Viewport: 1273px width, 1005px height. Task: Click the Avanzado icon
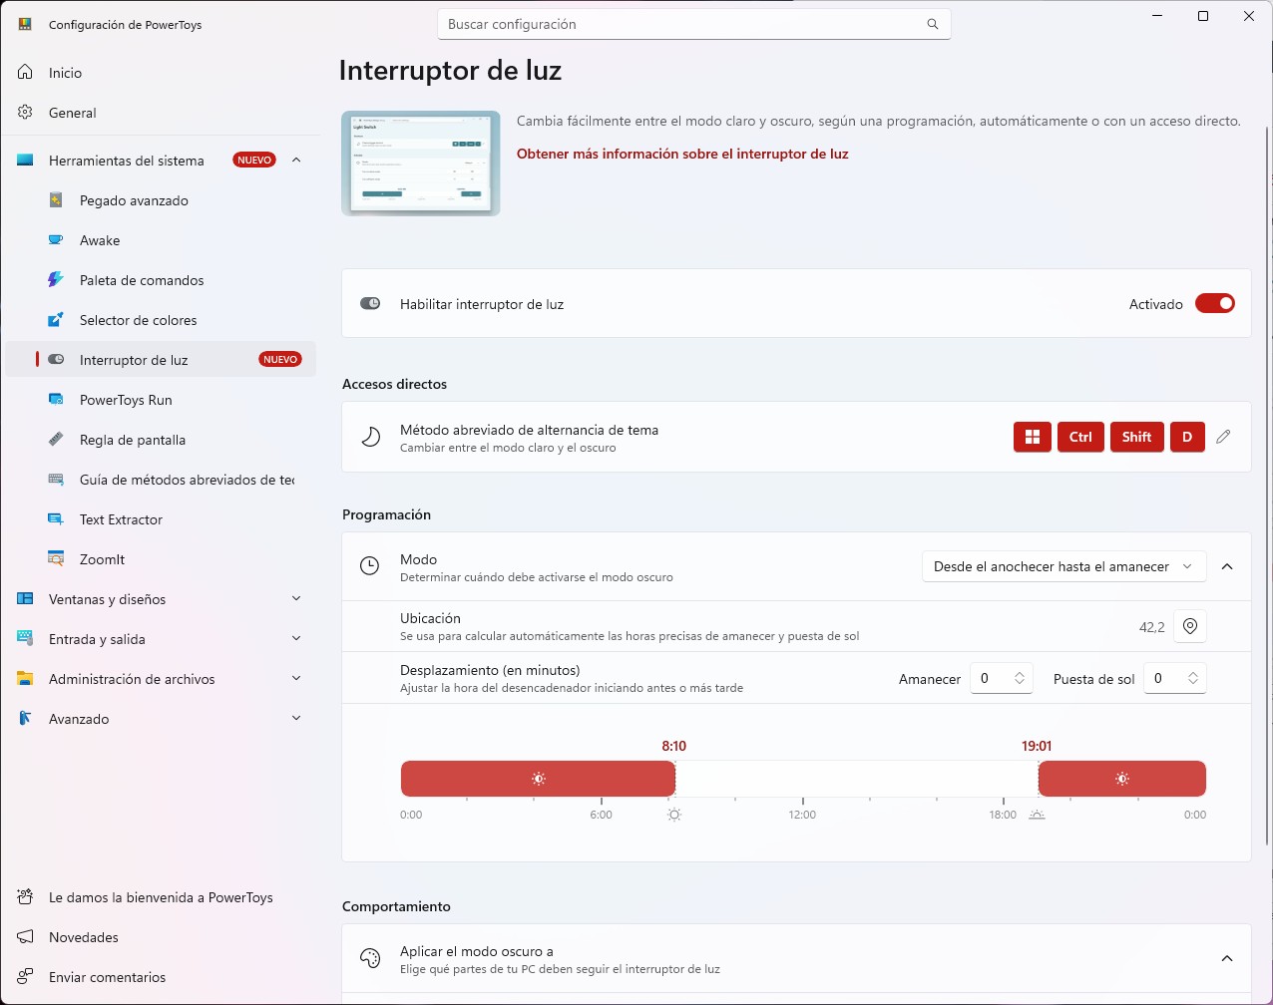point(26,719)
